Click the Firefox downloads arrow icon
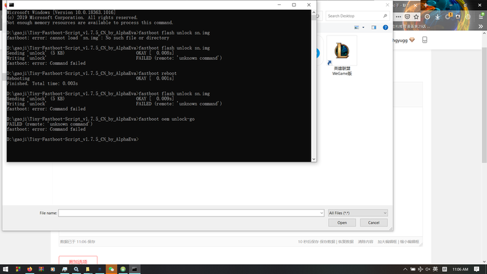Screen dimensions: 487x274 click(438, 16)
